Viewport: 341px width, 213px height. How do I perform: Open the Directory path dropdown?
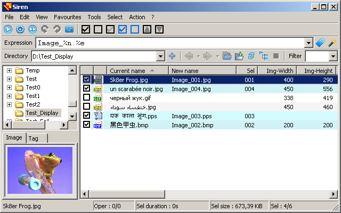pyautogui.click(x=160, y=56)
